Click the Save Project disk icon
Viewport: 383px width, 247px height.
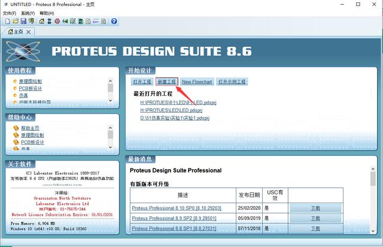[23, 22]
